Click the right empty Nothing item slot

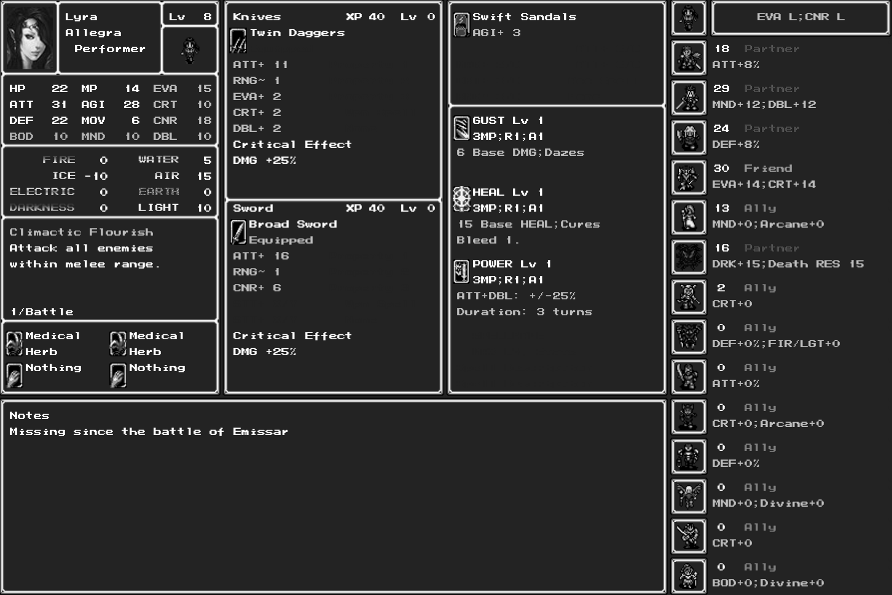(118, 375)
